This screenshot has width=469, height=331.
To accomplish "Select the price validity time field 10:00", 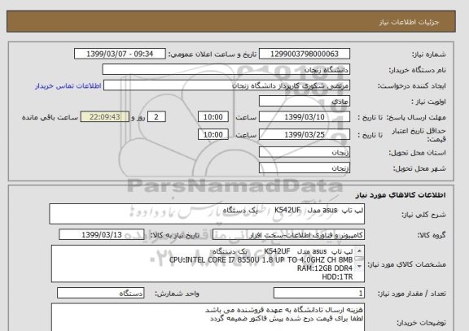I will tap(213, 134).
